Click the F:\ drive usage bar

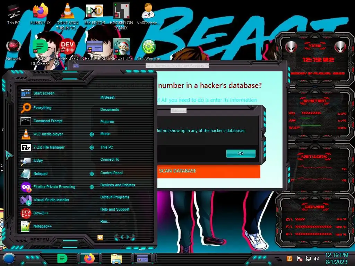pyautogui.click(x=313, y=227)
